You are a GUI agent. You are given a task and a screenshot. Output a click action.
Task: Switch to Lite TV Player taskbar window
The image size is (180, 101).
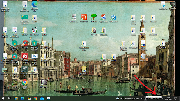click(48, 98)
